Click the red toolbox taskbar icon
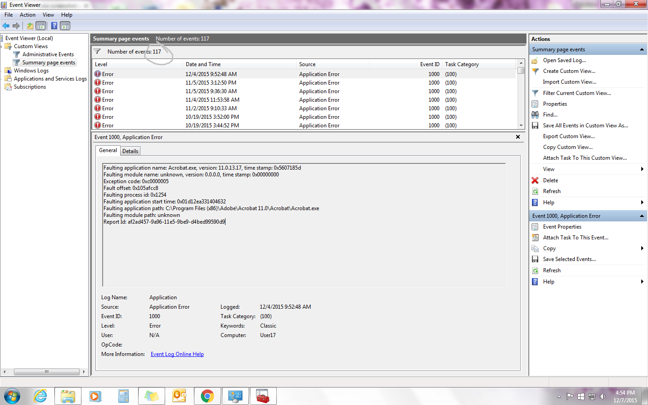Screen dimensions: 648x405 [x=263, y=396]
